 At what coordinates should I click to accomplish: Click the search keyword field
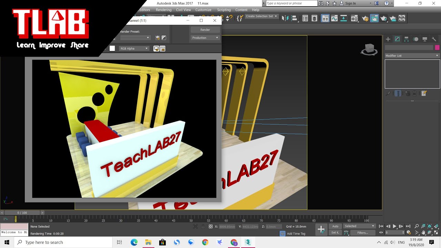pyautogui.click(x=291, y=3)
